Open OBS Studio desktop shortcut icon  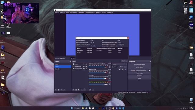pyautogui.click(x=8, y=25)
